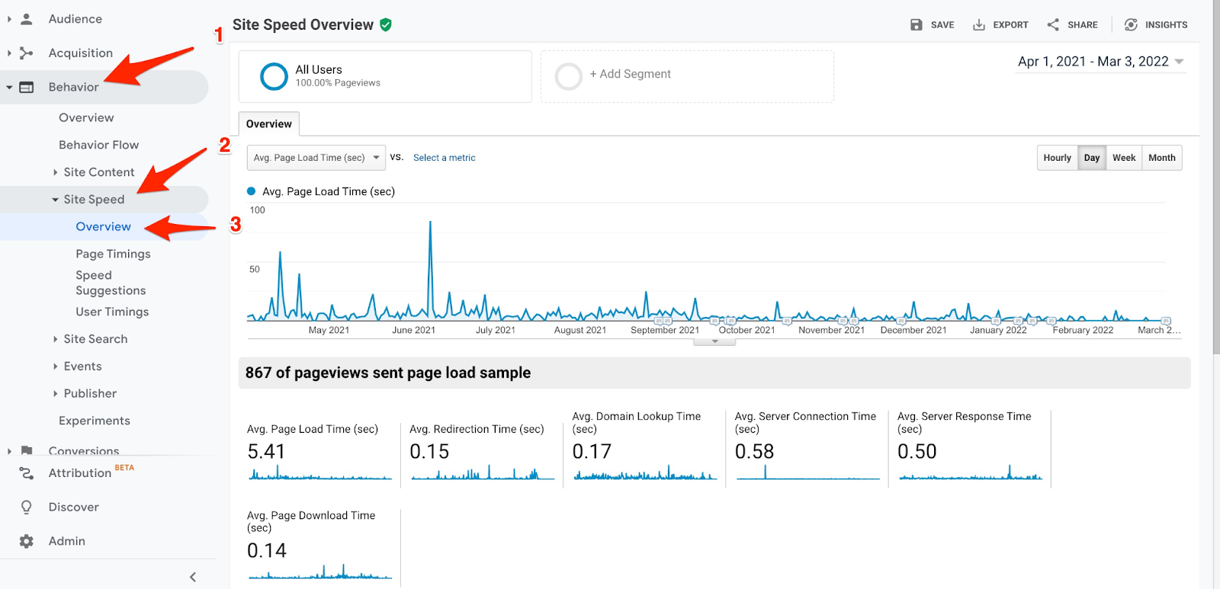The width and height of the screenshot is (1220, 589).
Task: Click the Discover lightbulb icon
Action: tap(27, 507)
